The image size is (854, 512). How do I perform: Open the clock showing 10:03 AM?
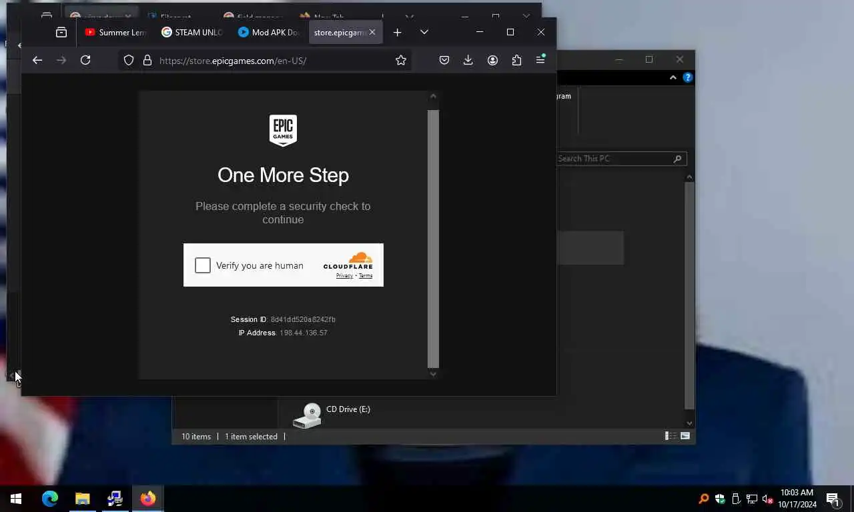coord(797,499)
